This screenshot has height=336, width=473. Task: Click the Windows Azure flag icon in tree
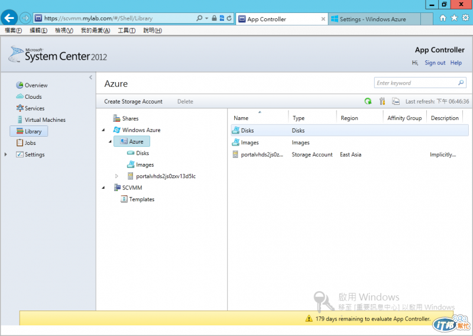coord(116,130)
